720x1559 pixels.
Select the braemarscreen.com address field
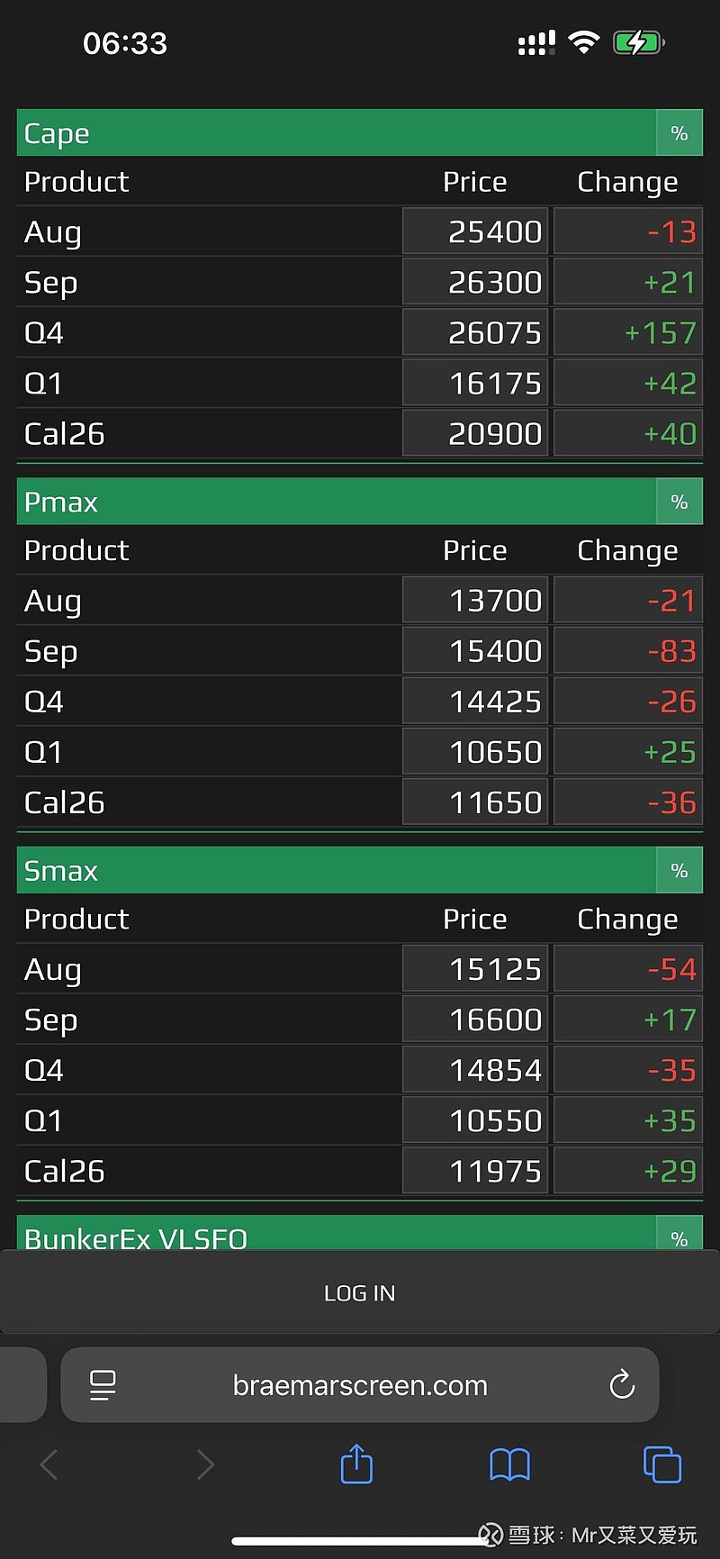coord(360,1385)
